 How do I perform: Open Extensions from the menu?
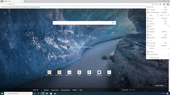[x=158, y=29]
